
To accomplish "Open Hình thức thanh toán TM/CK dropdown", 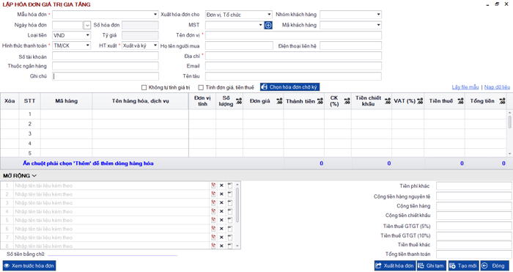I will pos(88,45).
